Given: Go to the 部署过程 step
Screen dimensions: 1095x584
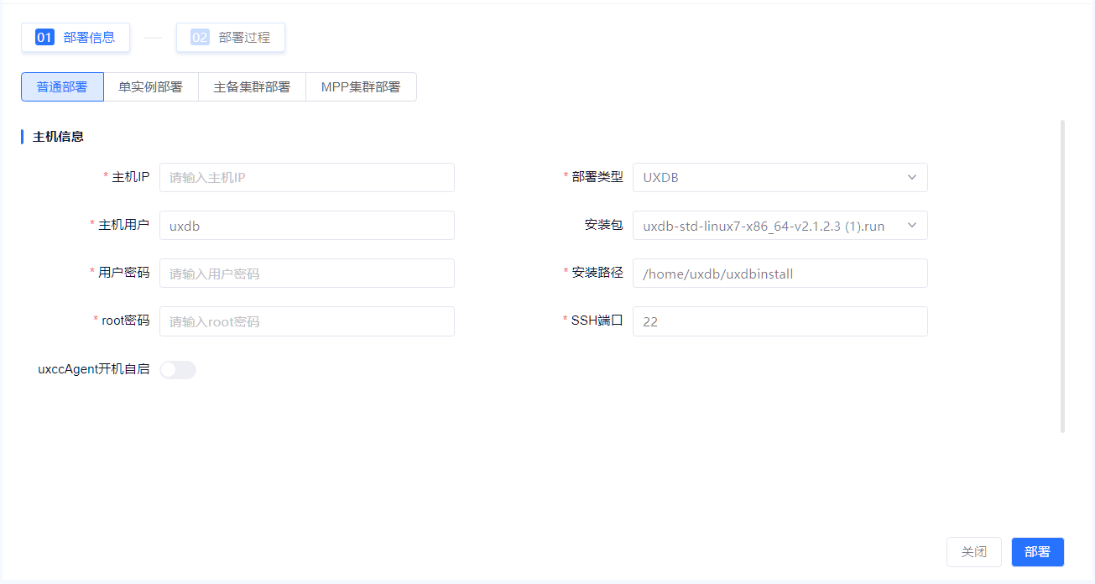Looking at the screenshot, I should point(244,38).
